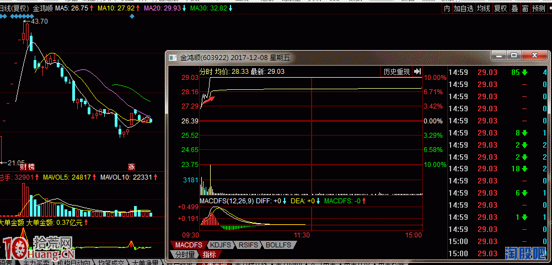The width and height of the screenshot is (552, 265).
Task: Open 均笔成交 bottom tab
Action: (111, 263)
